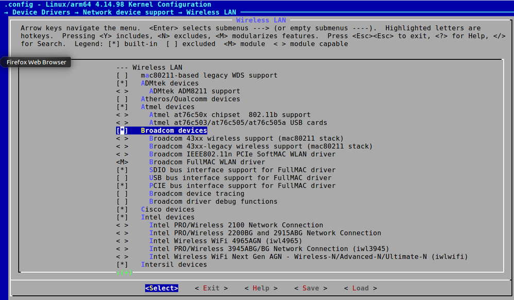Click the Exit button
Screen dimensions: 514x300
point(211,288)
